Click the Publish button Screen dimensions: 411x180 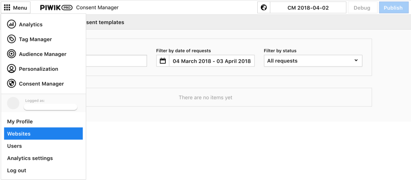(394, 8)
